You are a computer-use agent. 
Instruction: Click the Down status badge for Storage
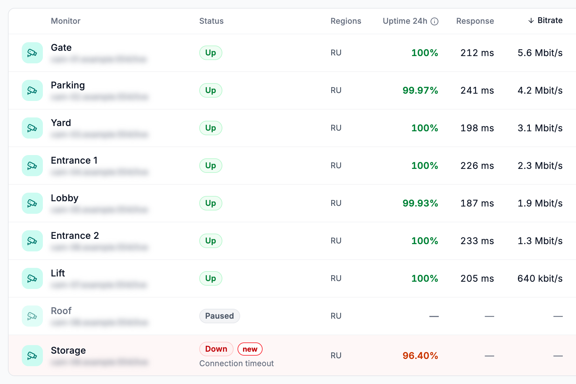[216, 349]
